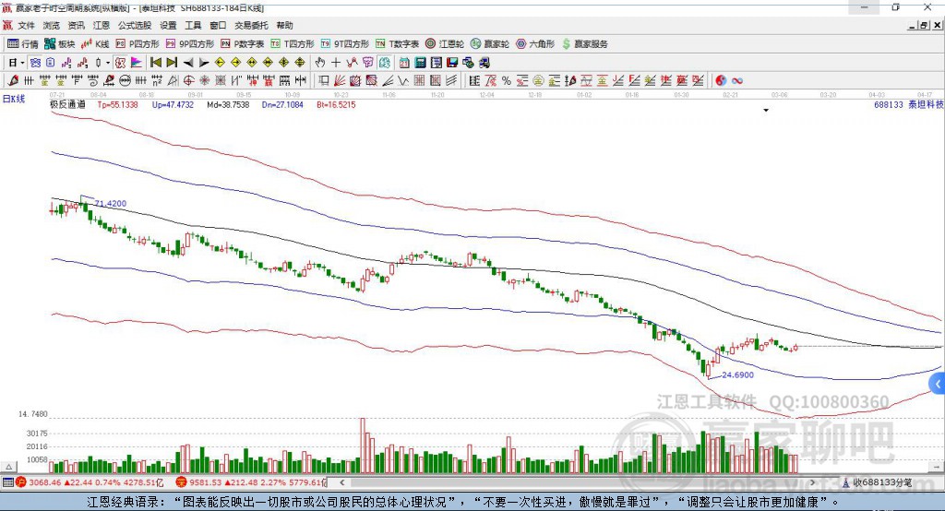
Task: Click the color gradient triangle icon
Action: coord(137,63)
